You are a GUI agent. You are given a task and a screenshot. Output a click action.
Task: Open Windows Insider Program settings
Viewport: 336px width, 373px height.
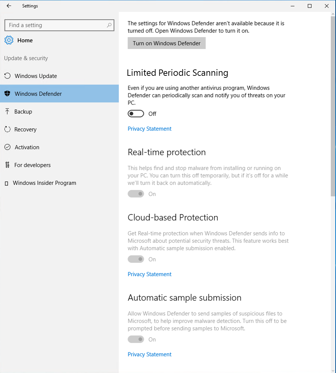59,183
